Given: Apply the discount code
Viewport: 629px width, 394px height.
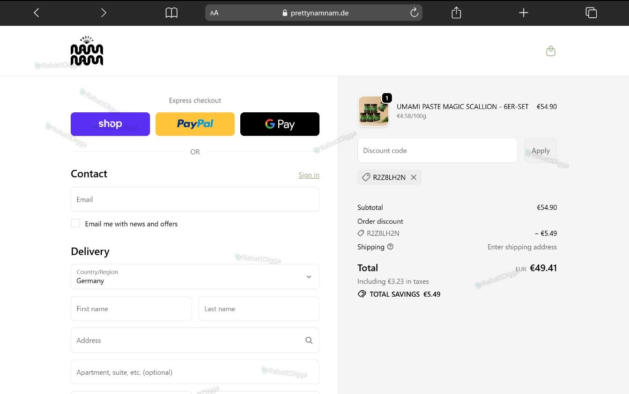Looking at the screenshot, I should click(x=540, y=150).
